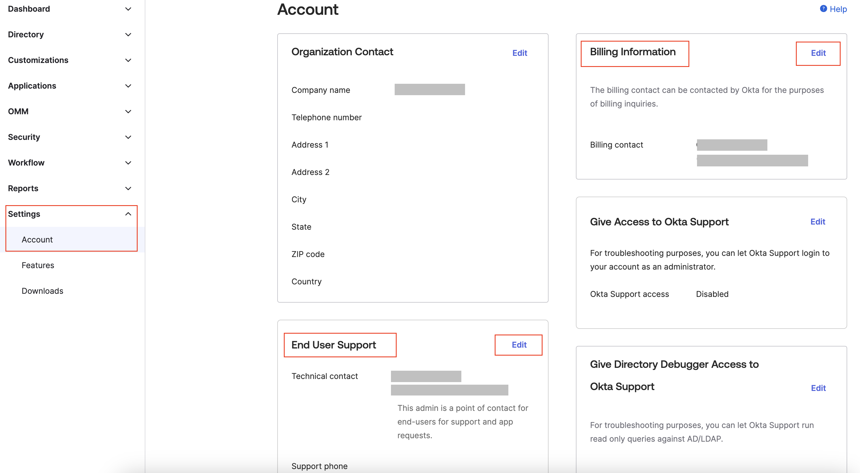Edit Directory Debugger Access for Okta Support
The width and height of the screenshot is (860, 473).
point(819,388)
